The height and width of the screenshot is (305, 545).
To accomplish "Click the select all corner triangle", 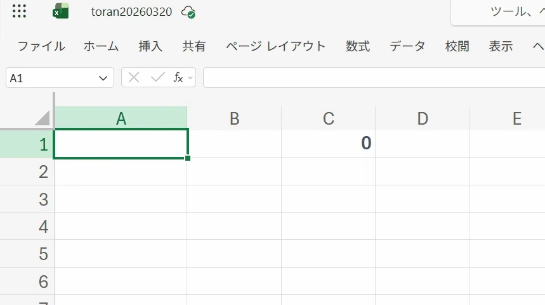I will pyautogui.click(x=43, y=118).
